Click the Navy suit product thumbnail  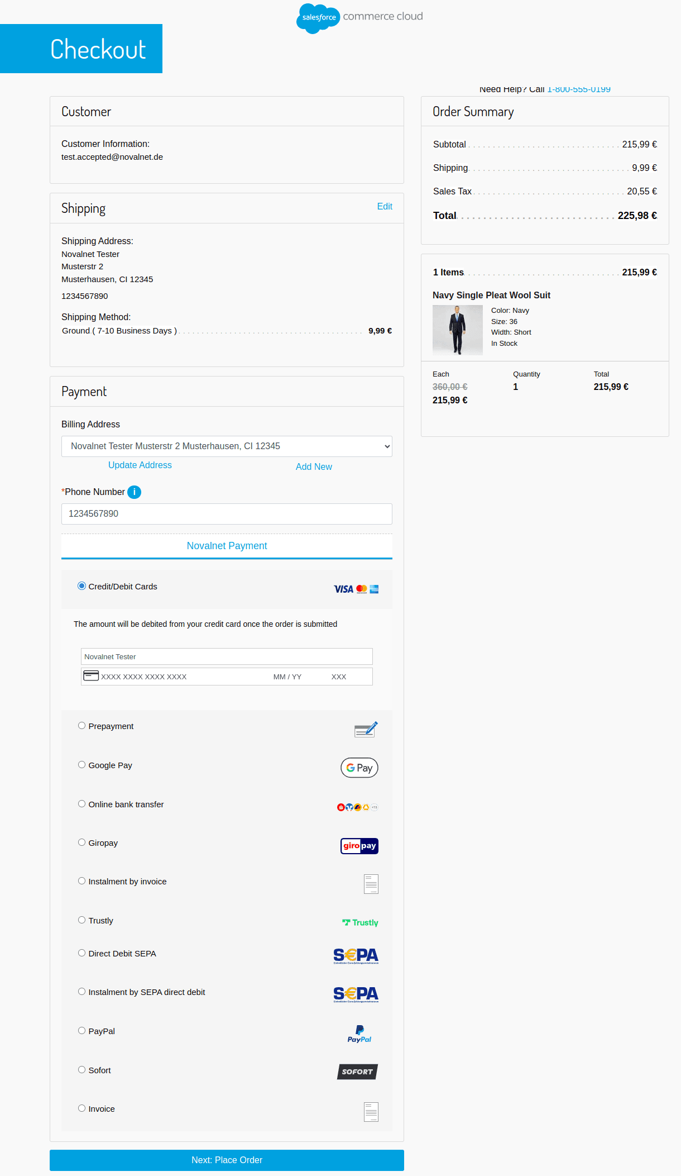[x=458, y=330]
